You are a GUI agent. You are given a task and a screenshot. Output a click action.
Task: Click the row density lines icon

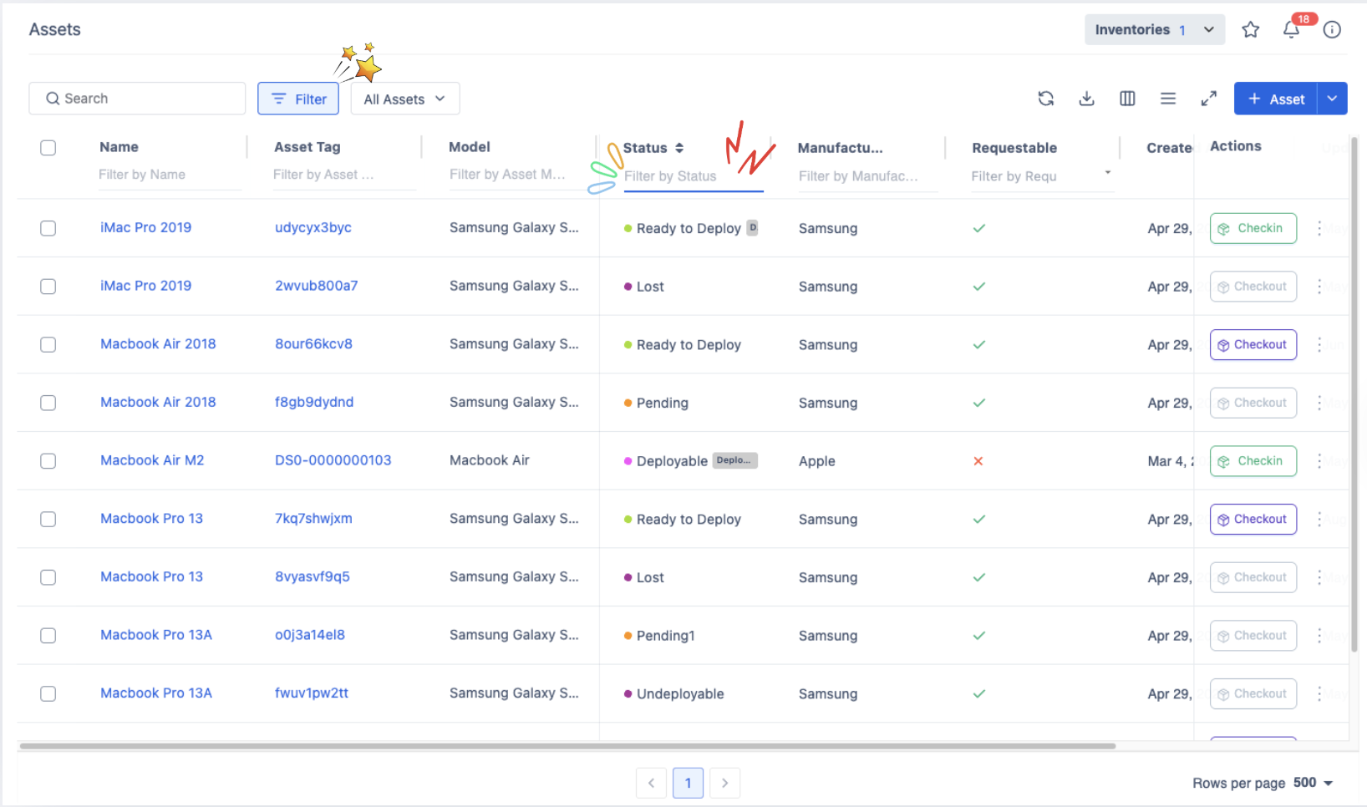(x=1168, y=99)
